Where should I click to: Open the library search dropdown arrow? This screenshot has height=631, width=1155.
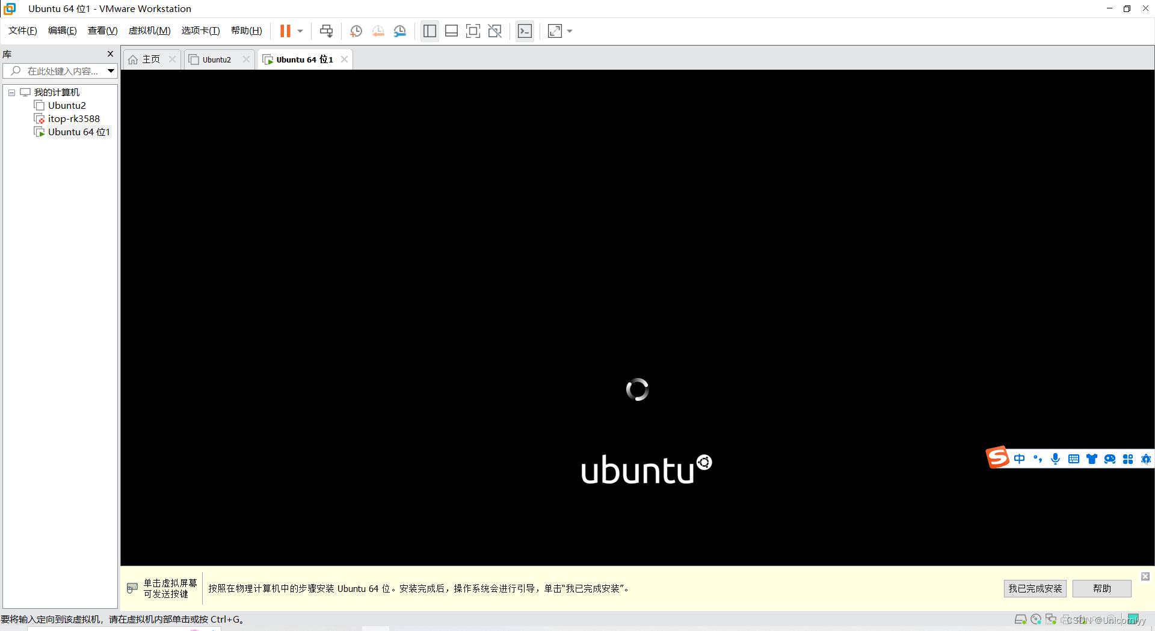(x=111, y=71)
